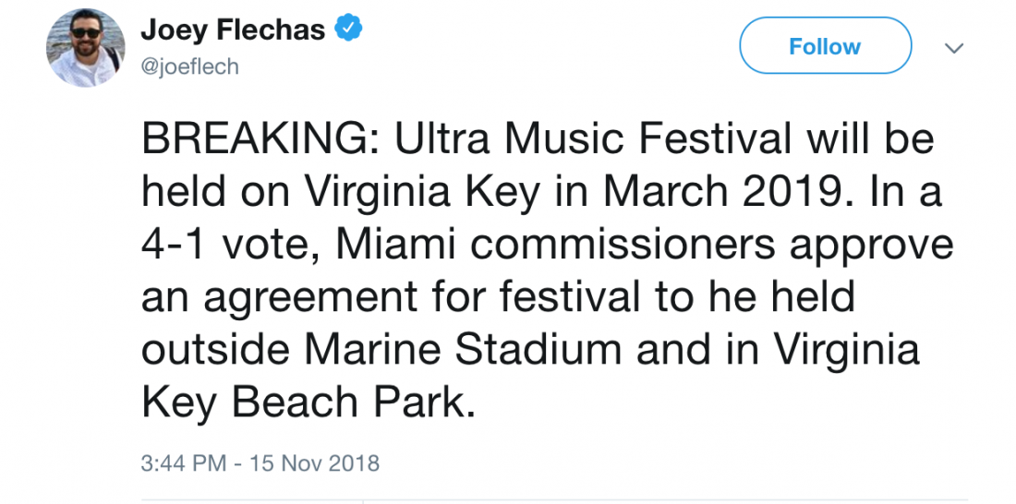Click the word outside in tweet
This screenshot has width=1016, height=504.
[x=214, y=349]
